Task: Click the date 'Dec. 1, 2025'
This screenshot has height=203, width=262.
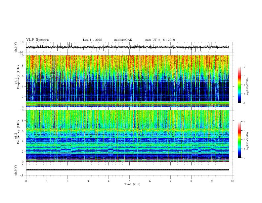Action: pos(92,40)
